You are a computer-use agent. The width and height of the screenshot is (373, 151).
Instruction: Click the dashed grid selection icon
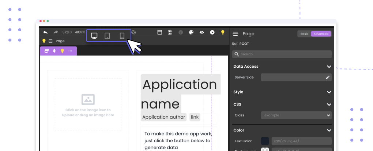[170, 32]
